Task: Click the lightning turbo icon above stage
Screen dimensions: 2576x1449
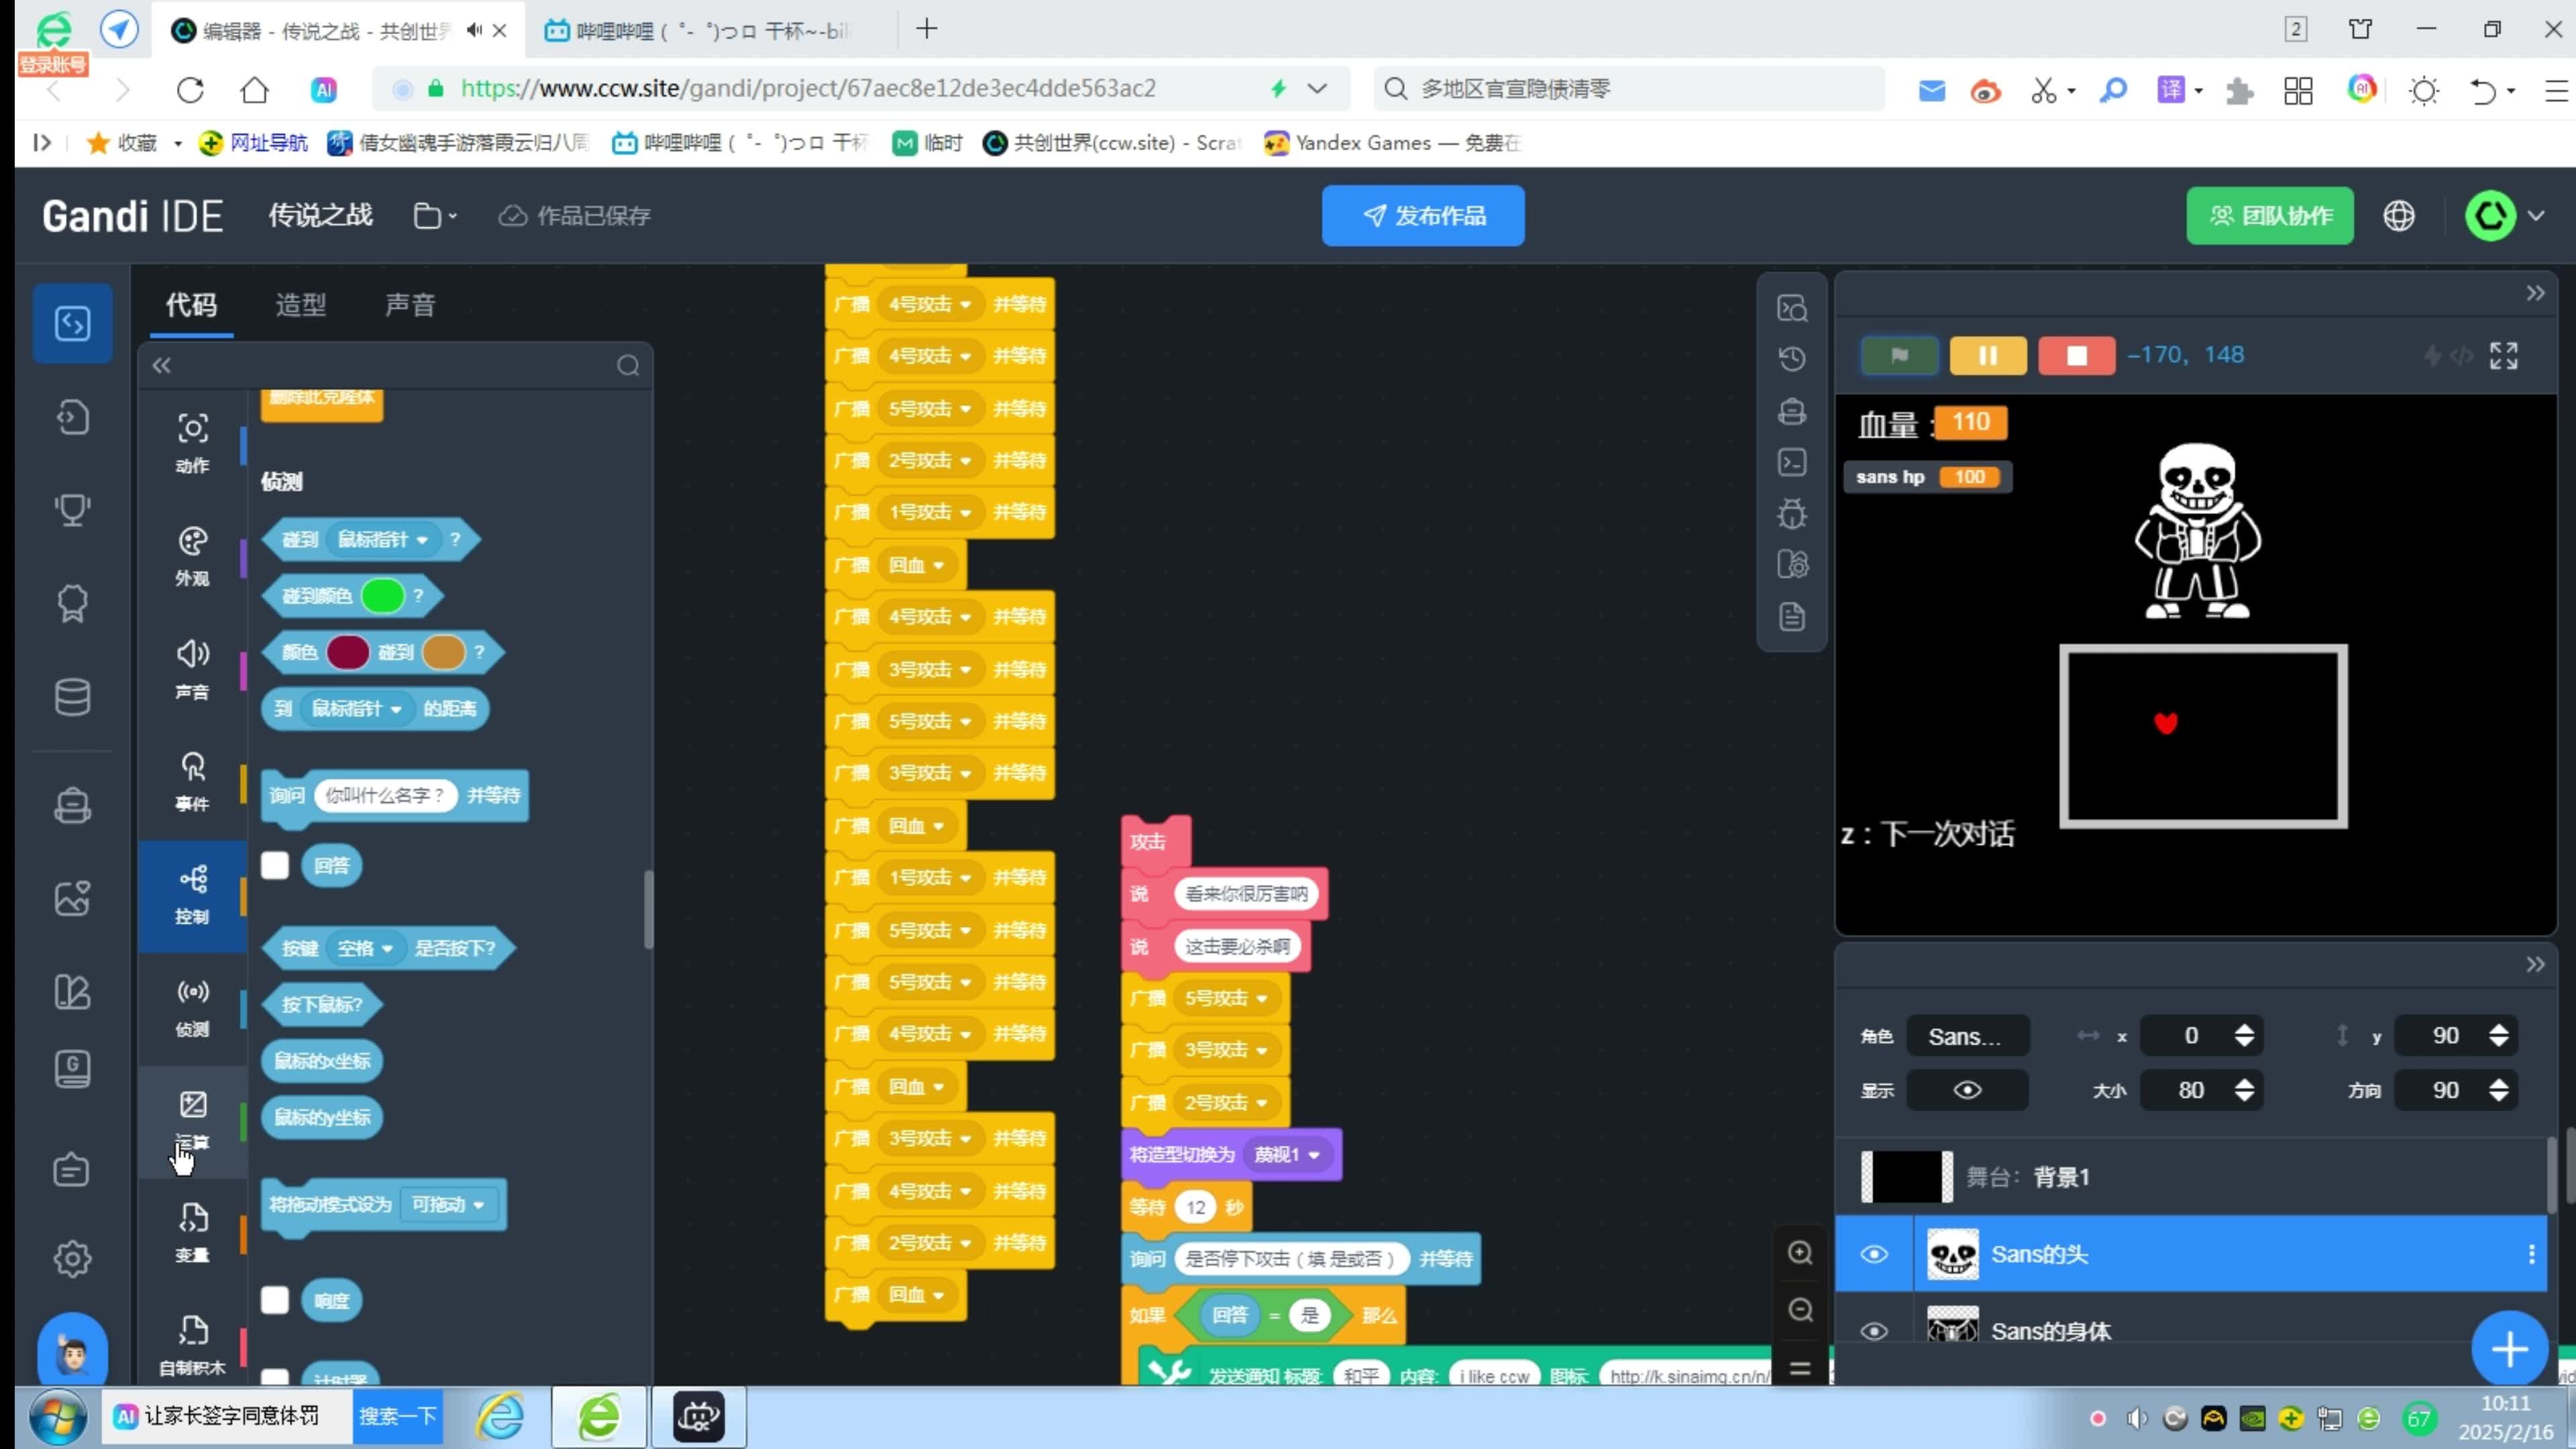Action: (2433, 355)
